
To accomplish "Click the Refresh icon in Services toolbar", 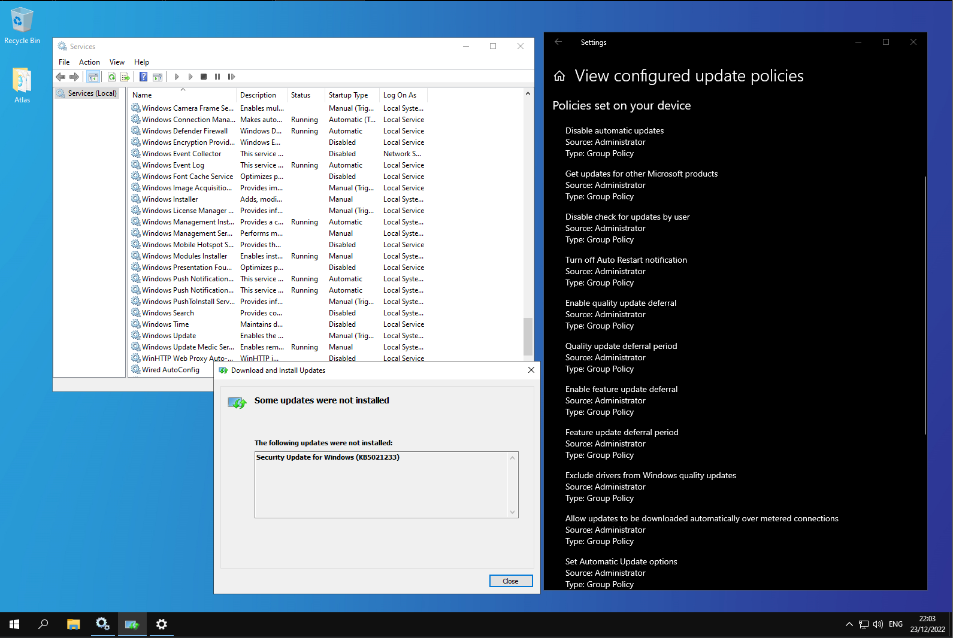I will 111,77.
